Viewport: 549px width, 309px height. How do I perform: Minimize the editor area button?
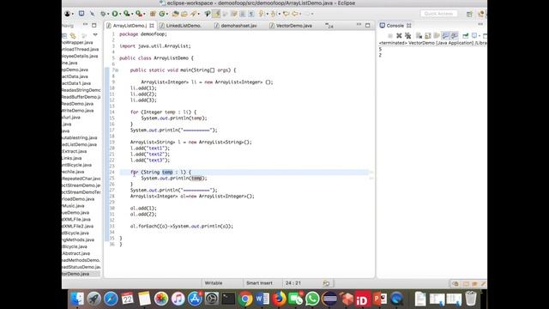[359, 25]
